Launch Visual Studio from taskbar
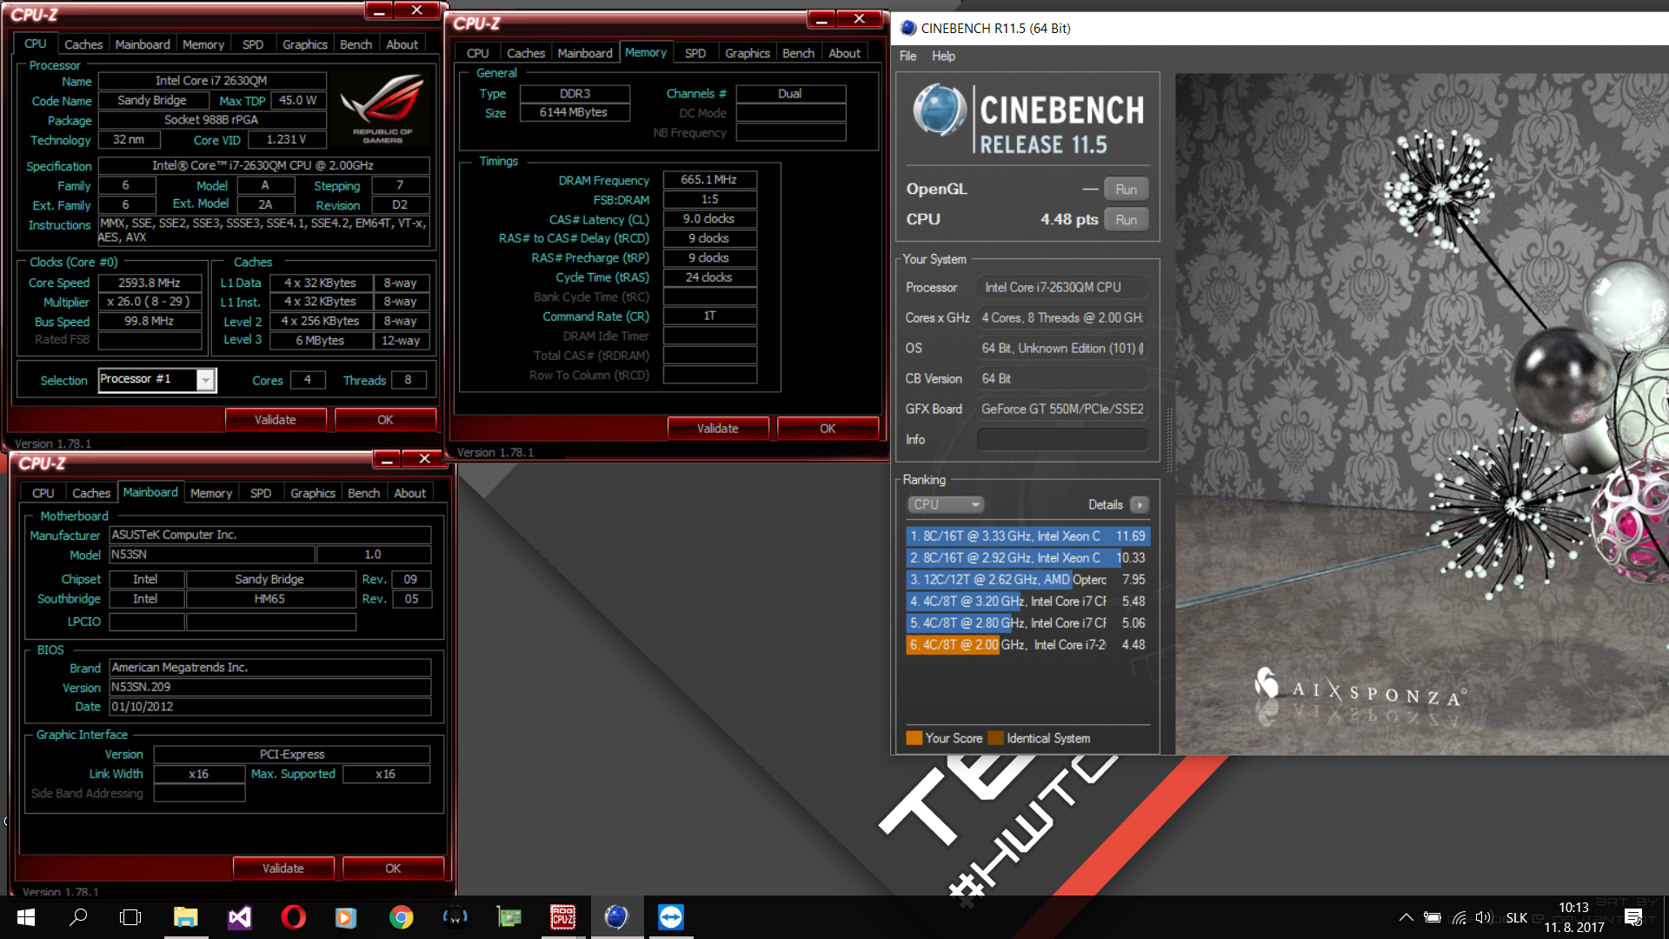 (239, 917)
